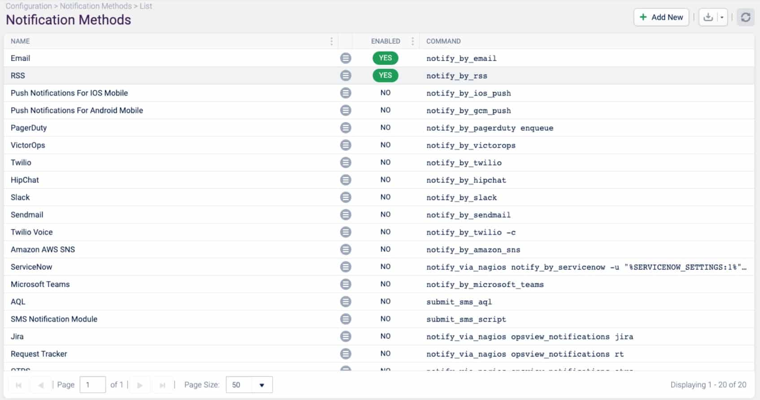Click Add New button
This screenshot has width=760, height=400.
coord(661,17)
